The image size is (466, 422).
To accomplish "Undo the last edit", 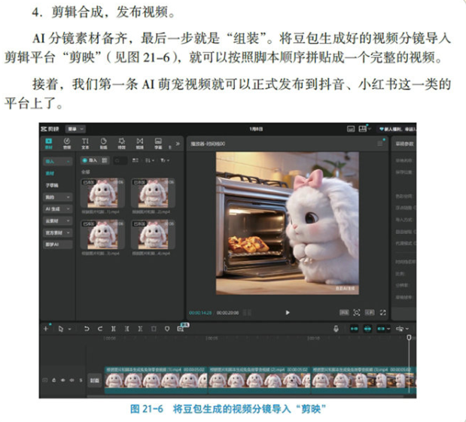I will click(87, 329).
